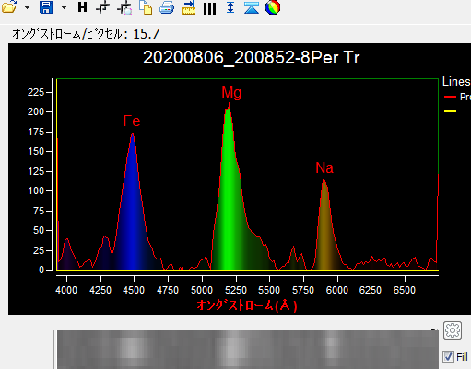Click the Lines legend heading
Viewport: 471px width, 369px height.
pyautogui.click(x=456, y=82)
